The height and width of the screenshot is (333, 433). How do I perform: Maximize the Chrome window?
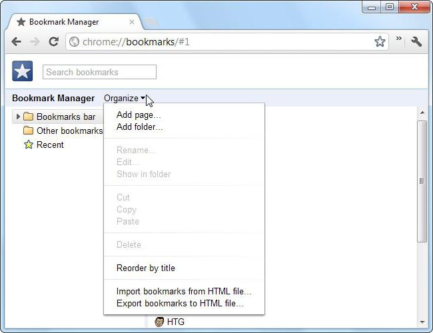[x=390, y=7]
